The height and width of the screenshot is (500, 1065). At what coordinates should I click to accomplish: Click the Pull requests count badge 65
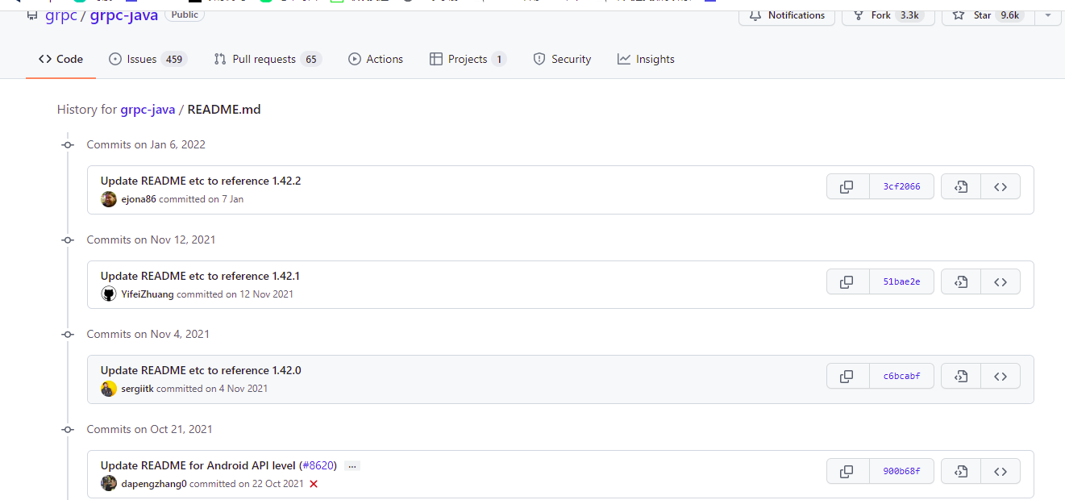[311, 59]
